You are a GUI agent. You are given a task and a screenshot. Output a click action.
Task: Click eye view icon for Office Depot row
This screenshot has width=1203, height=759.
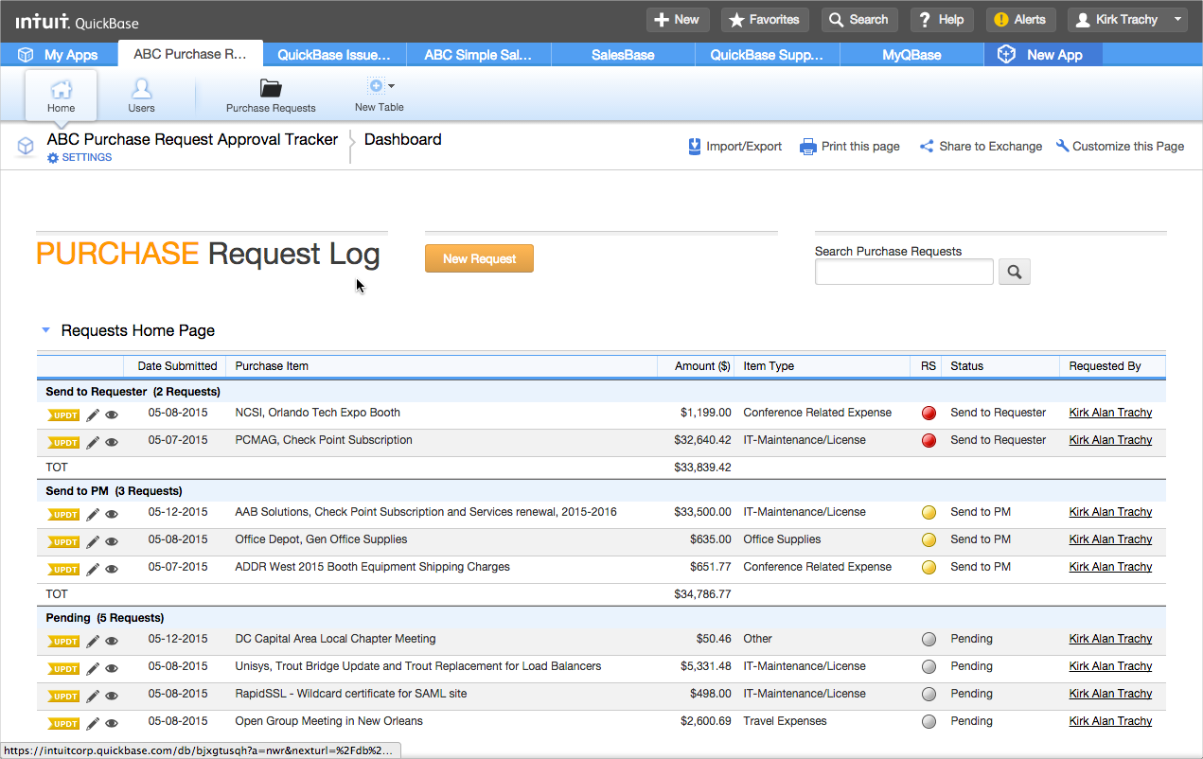[x=112, y=541]
